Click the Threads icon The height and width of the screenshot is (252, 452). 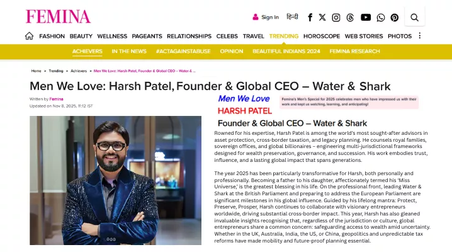(x=351, y=18)
